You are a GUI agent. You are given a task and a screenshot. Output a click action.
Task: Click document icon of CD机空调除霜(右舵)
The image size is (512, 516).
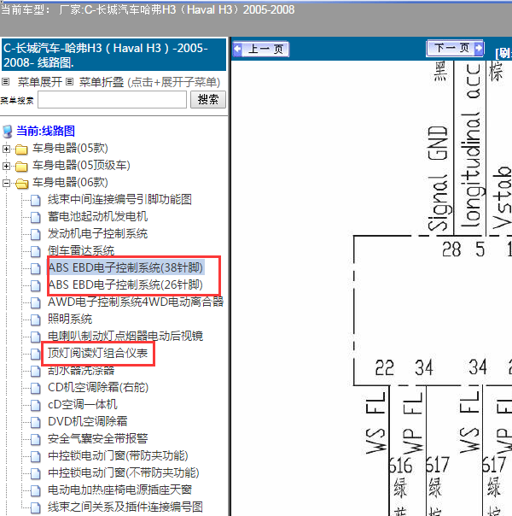pos(36,389)
